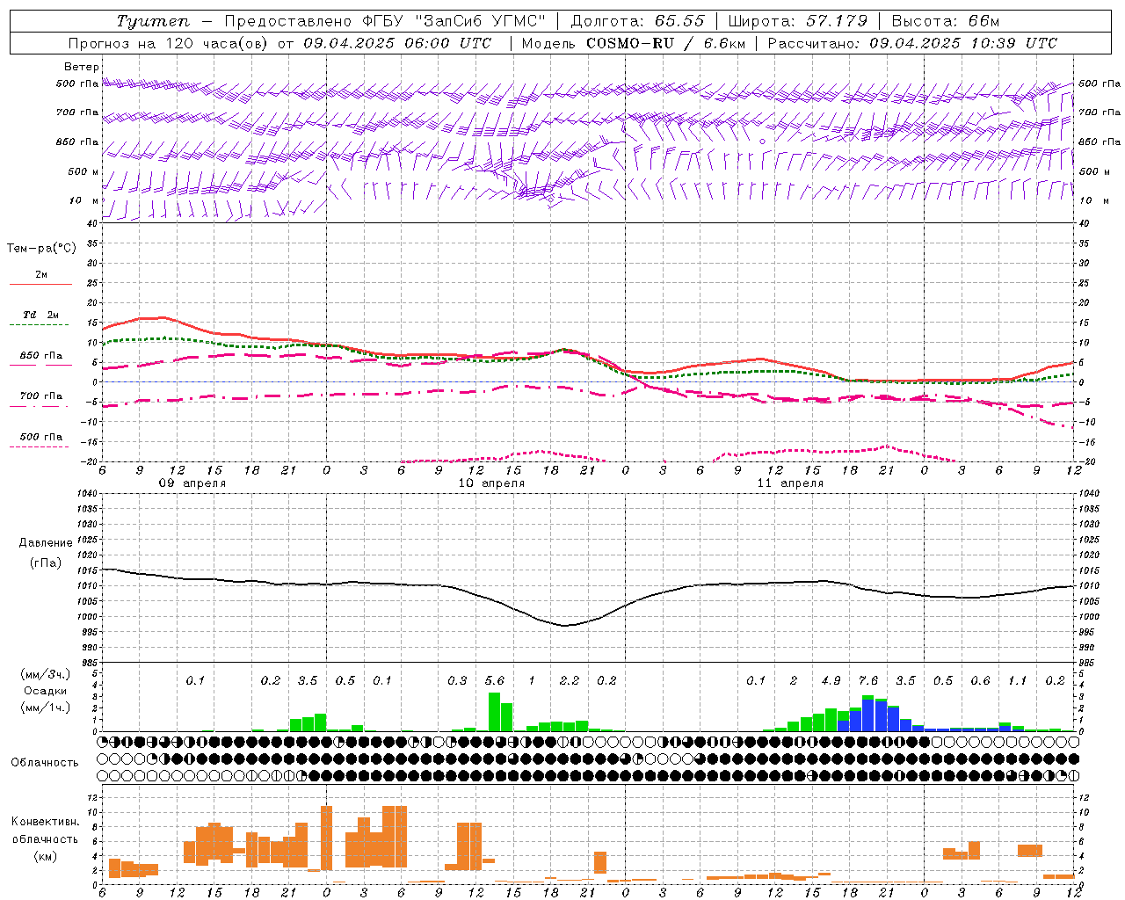The image size is (1125, 900).
Task: Click the Ветер wind panel label
Action: (82, 67)
